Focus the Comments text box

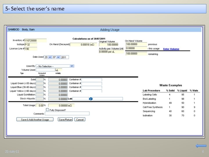pyautogui.click(x=67, y=114)
